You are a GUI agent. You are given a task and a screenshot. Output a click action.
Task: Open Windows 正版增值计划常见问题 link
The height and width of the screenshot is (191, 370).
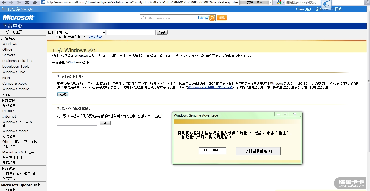click(x=210, y=87)
